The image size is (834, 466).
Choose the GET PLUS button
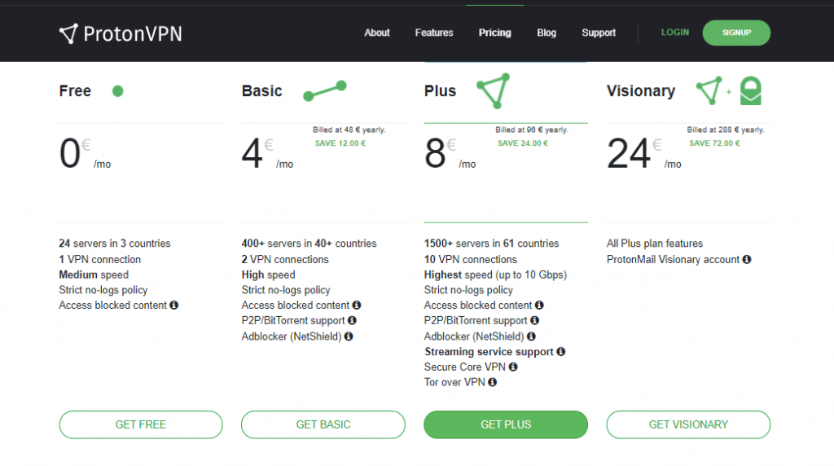tap(506, 424)
